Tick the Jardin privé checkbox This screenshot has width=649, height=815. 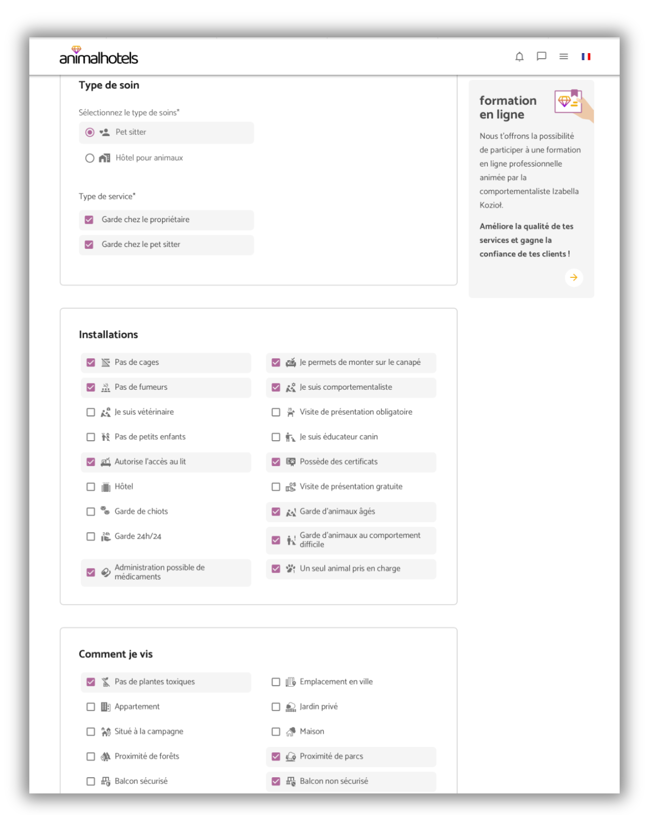(x=276, y=707)
